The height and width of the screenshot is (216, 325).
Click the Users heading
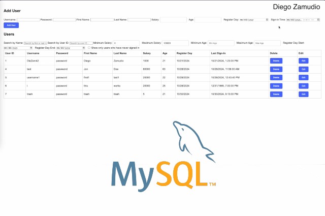point(9,34)
